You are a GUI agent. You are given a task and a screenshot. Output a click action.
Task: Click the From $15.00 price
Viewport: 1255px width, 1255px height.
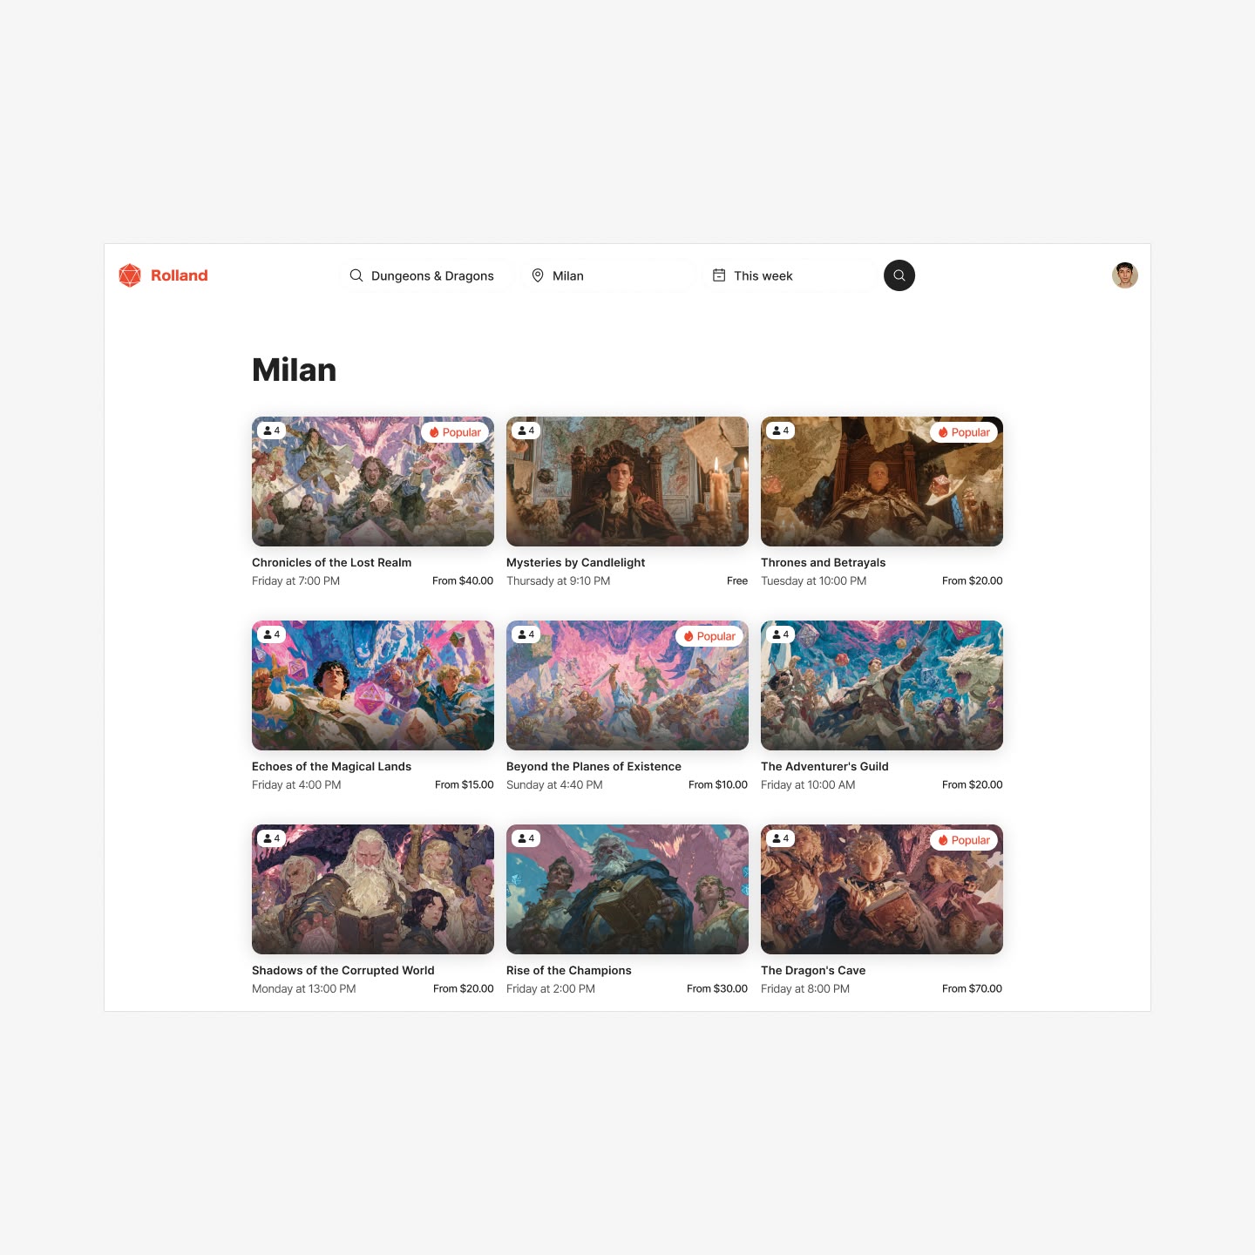(465, 785)
